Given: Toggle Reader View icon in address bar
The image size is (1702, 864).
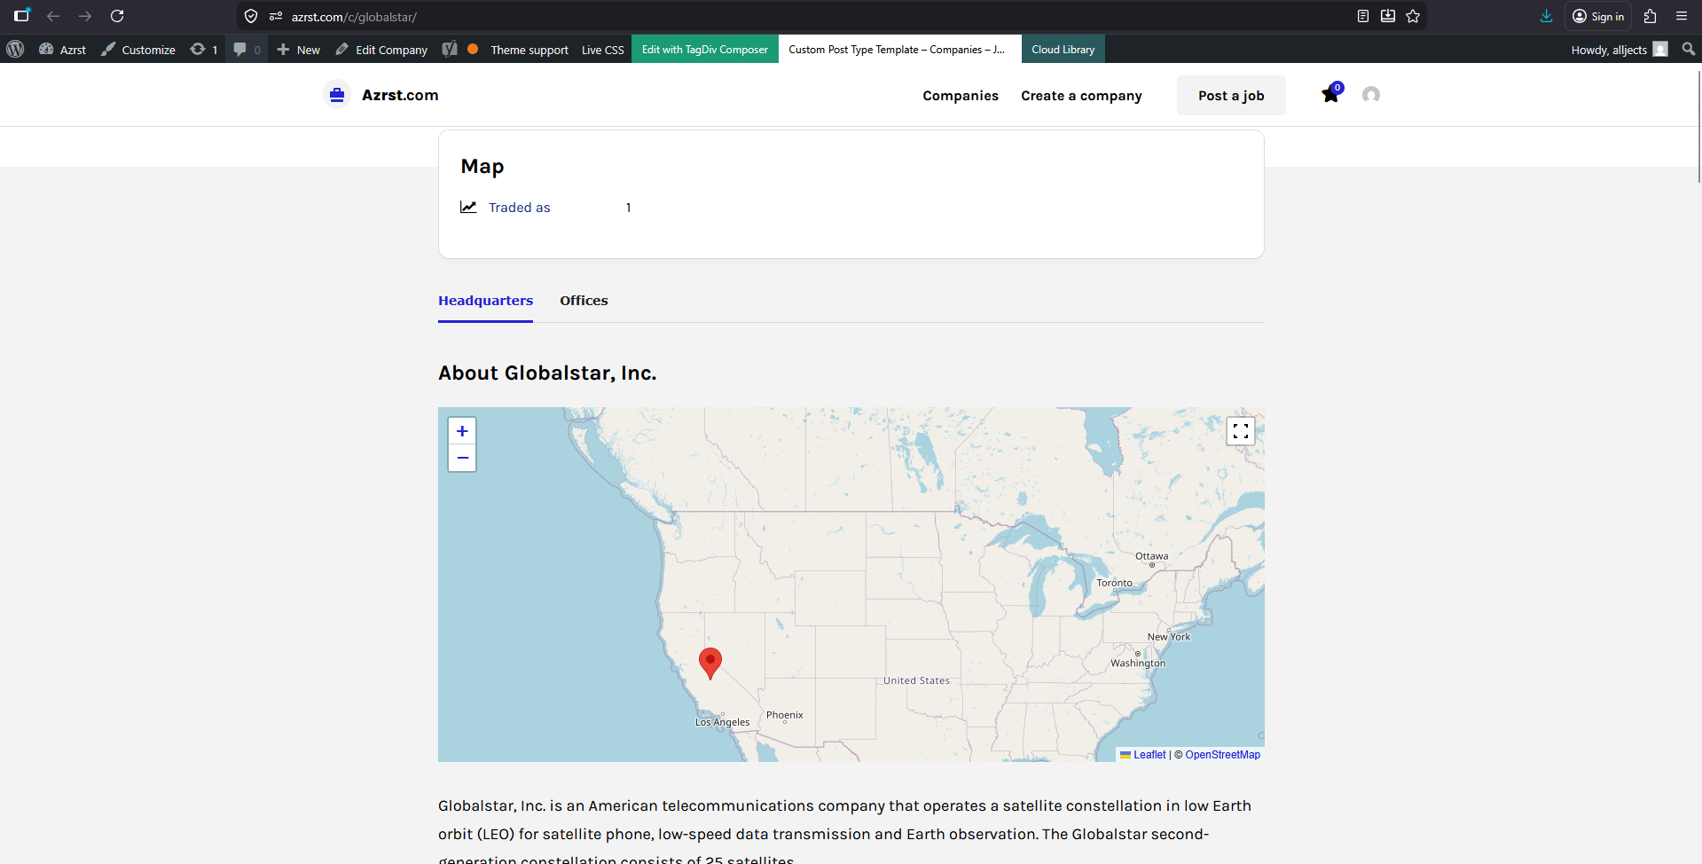Looking at the screenshot, I should (x=1363, y=16).
